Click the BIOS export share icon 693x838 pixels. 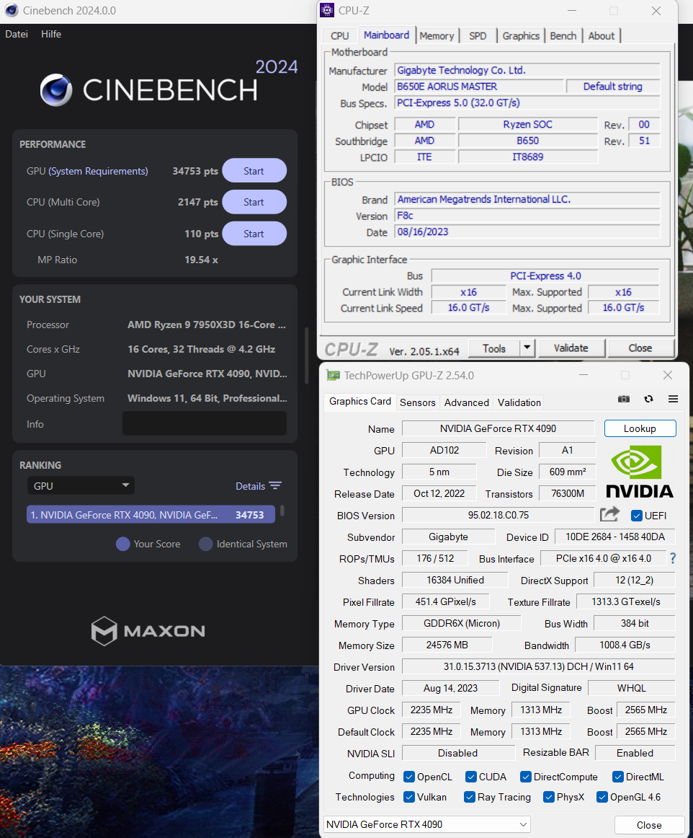click(x=609, y=514)
